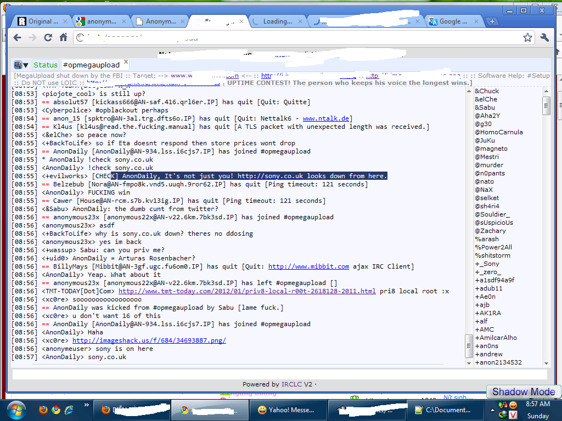Switch to the Status tab

tap(46, 65)
